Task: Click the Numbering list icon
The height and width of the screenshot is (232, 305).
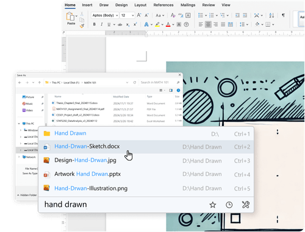Action: coord(212,15)
